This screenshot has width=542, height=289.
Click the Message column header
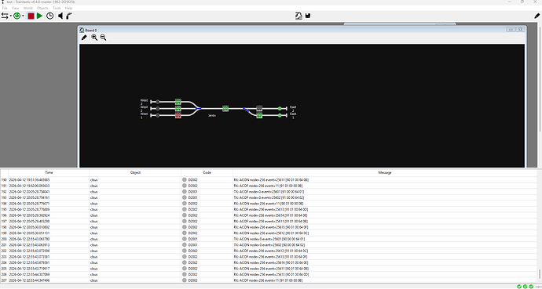(385, 172)
